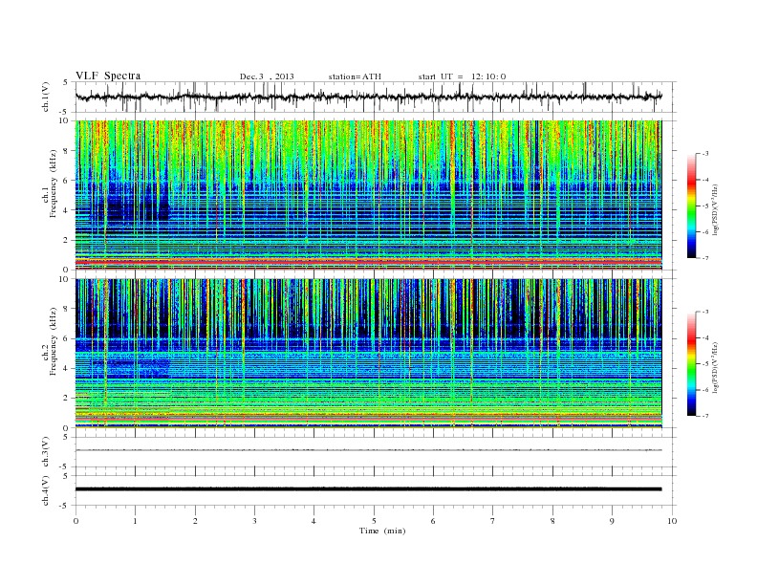
Task: Click the "ch.4(V)" axis label
Action: [x=45, y=490]
